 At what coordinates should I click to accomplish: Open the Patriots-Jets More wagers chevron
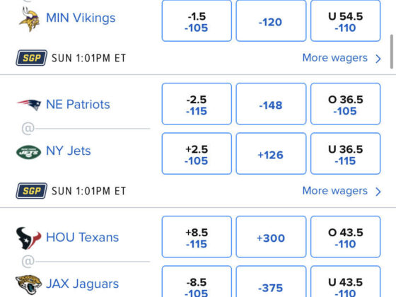[378, 192]
